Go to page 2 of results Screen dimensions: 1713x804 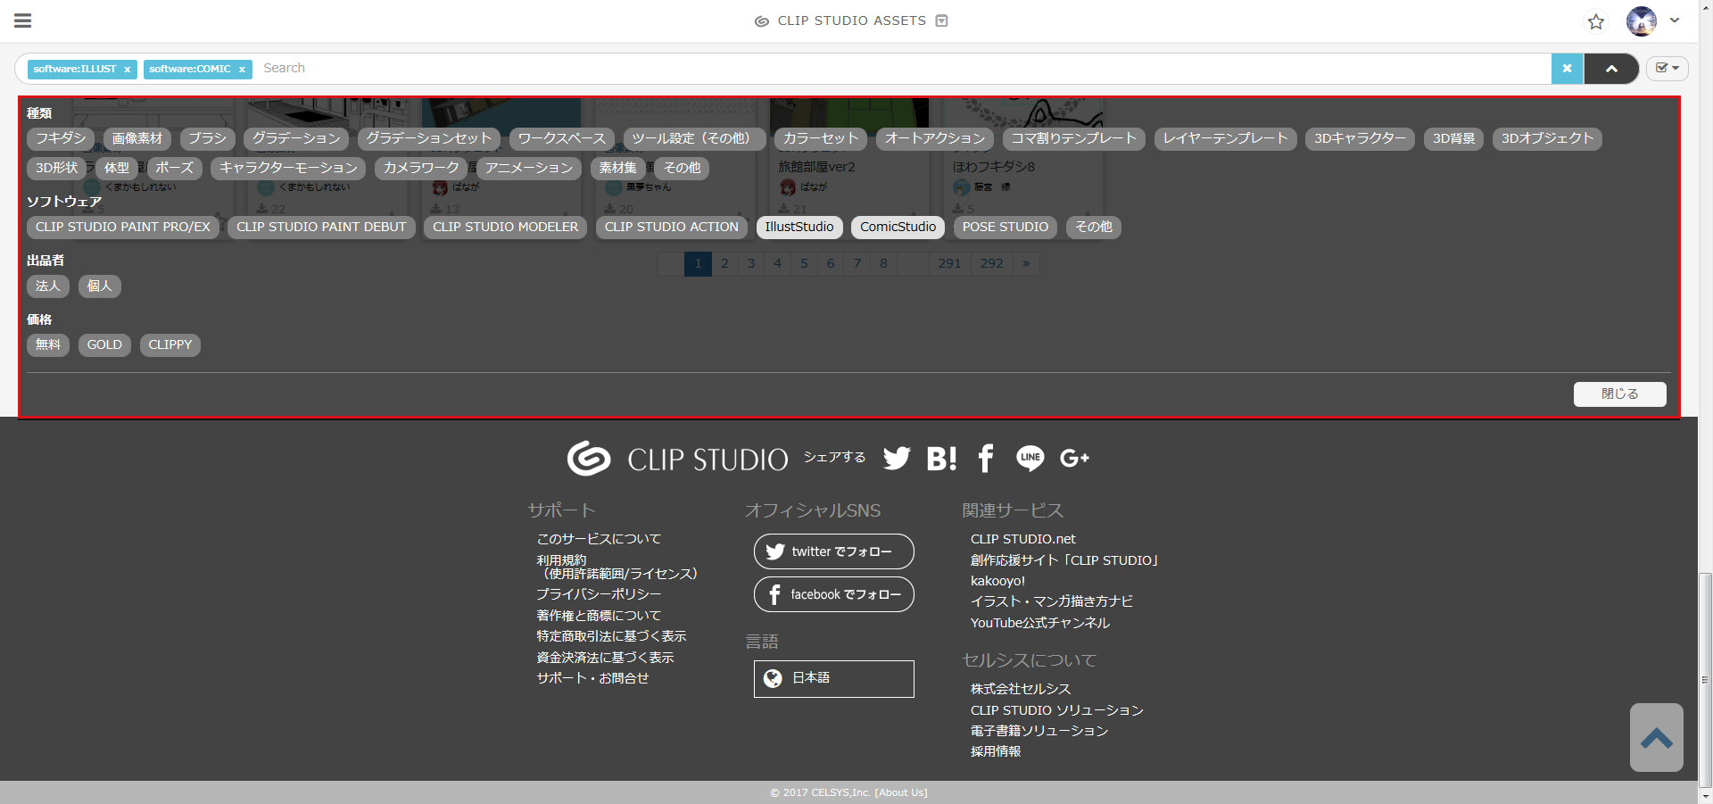pyautogui.click(x=724, y=263)
